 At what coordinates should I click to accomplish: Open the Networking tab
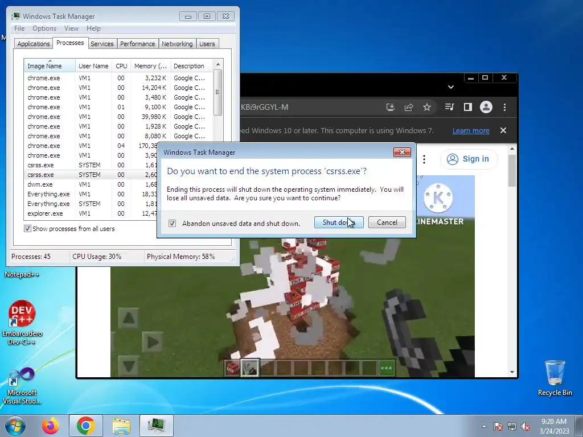pos(177,44)
